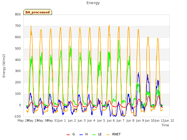The width and height of the screenshot is (187, 140).
Task: Click the 500 y-axis tick label
Action: pyautogui.click(x=18, y=49)
